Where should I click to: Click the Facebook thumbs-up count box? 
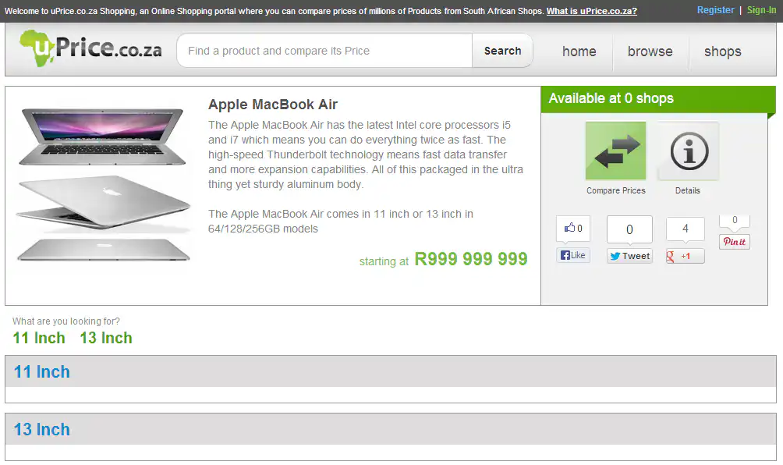(572, 229)
